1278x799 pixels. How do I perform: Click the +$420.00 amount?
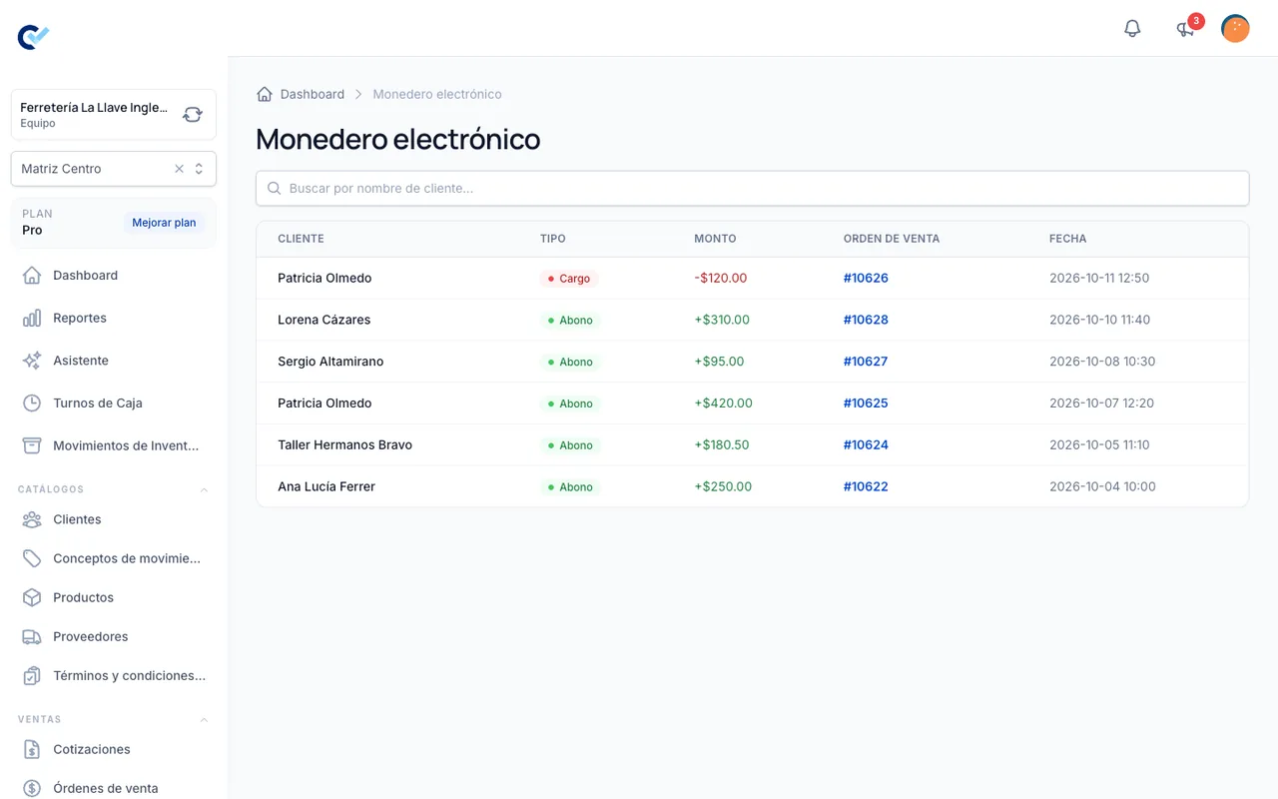tap(724, 403)
